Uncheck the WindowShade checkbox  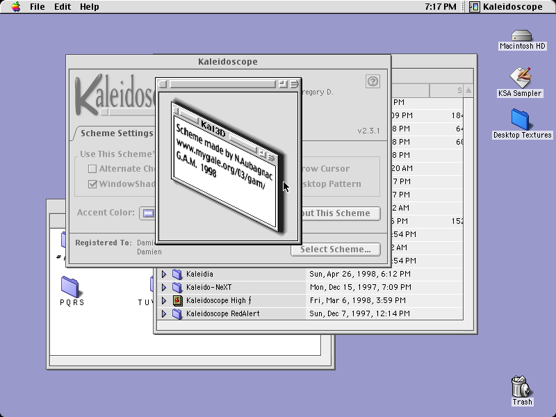[92, 184]
